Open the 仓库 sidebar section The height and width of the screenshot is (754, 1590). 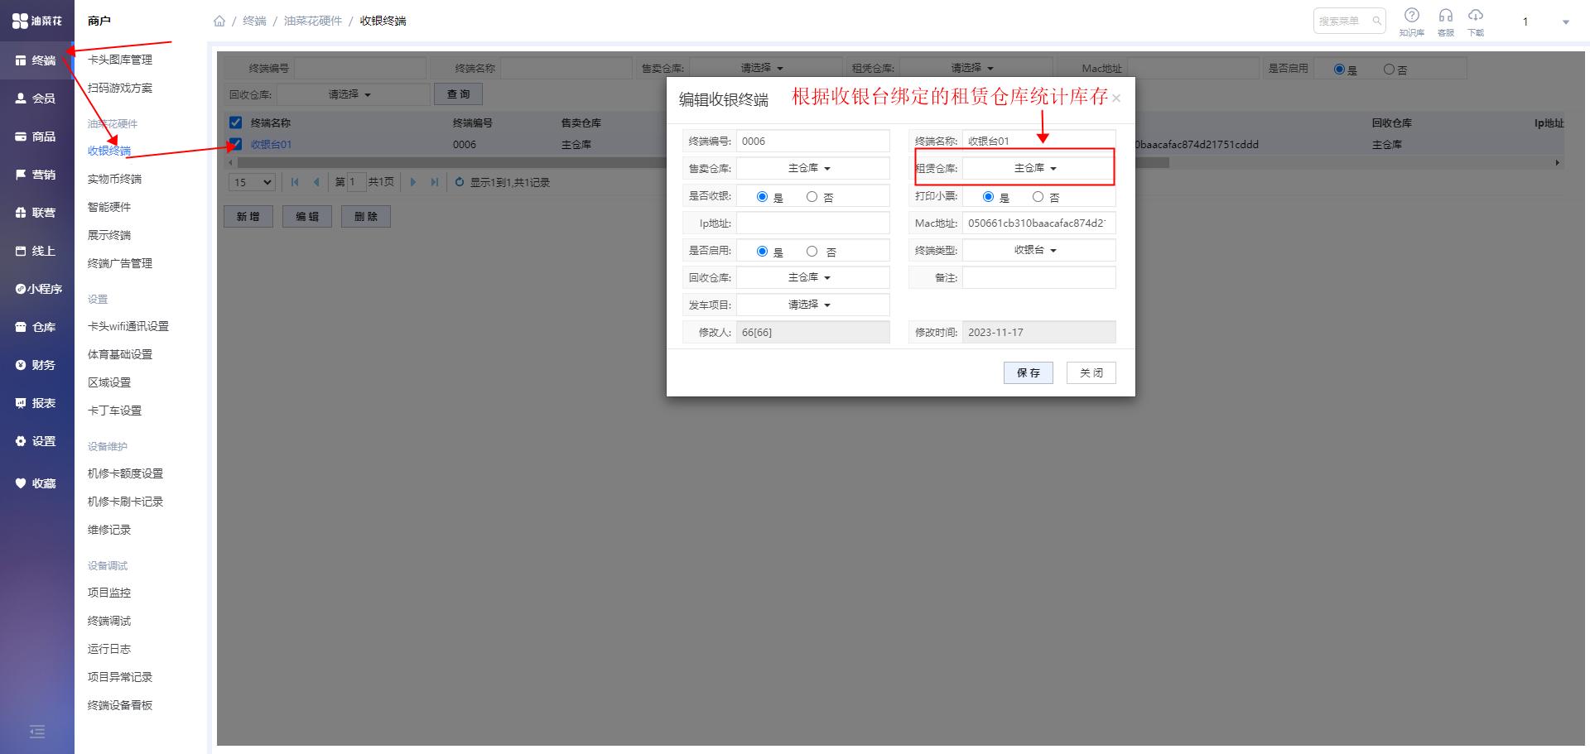(36, 327)
